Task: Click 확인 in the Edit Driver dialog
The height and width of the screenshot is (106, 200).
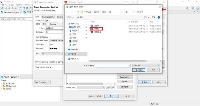Action: tap(111, 96)
